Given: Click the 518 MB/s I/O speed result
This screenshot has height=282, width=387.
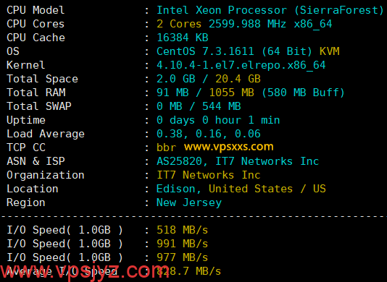Looking at the screenshot, I should coord(183,230).
